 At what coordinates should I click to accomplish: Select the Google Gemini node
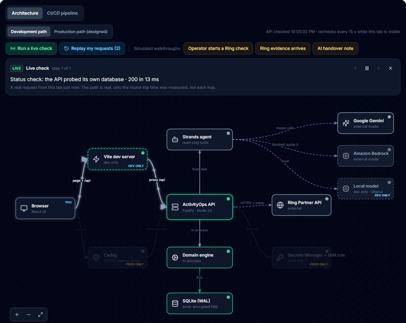365,123
